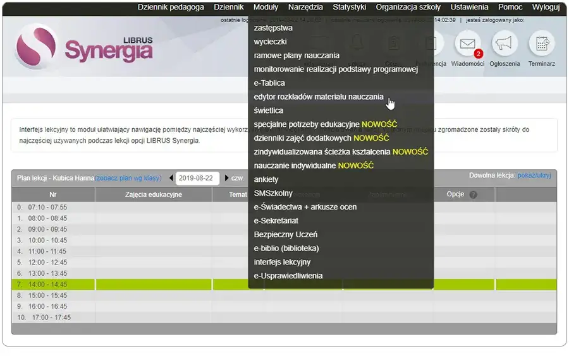Open the Ogłoszenia megaphone icon
This screenshot has height=356, width=569.
pyautogui.click(x=505, y=44)
